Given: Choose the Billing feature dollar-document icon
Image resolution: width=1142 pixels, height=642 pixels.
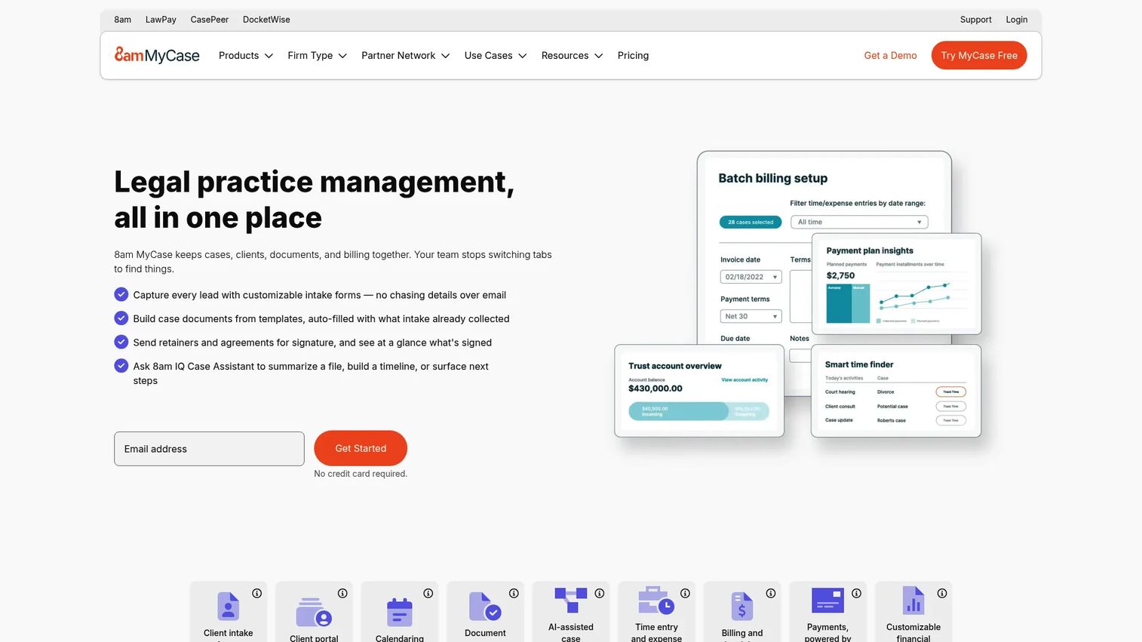Looking at the screenshot, I should 742,606.
